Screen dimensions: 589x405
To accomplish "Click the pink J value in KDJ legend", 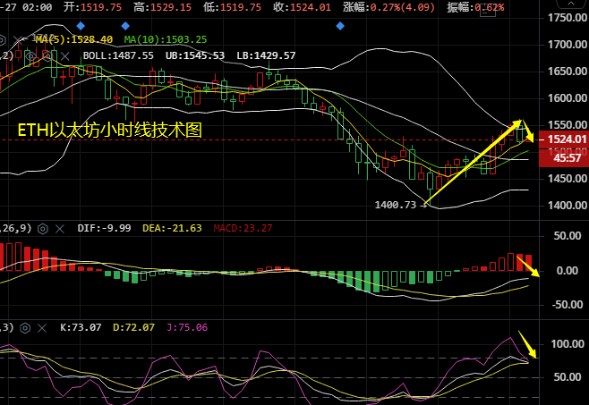I will (187, 328).
